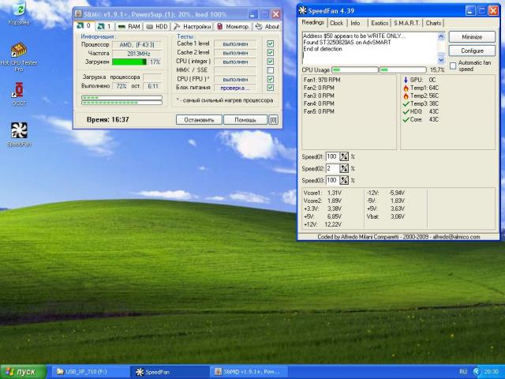
Task: Click the clock icon in system tray
Action: pyautogui.click(x=476, y=372)
